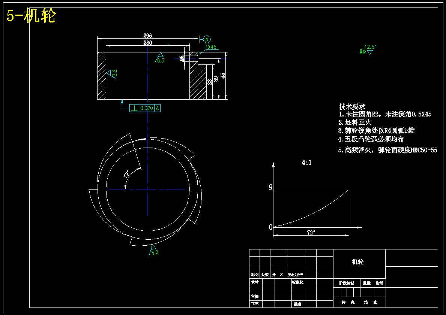Select note "3.棘轮锐角处以R4圆弧过渡"
The height and width of the screenshot is (315, 446).
377,131
